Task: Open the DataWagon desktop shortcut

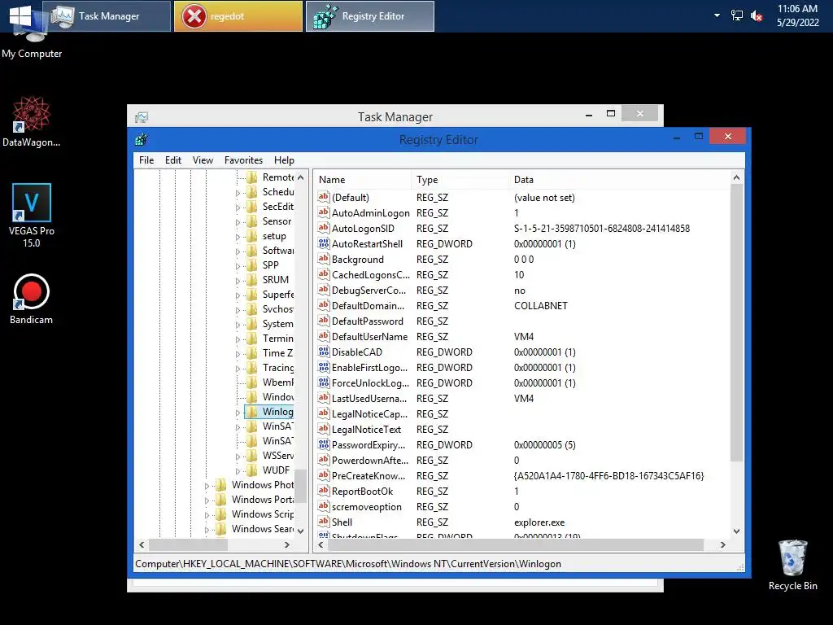Action: (31, 122)
